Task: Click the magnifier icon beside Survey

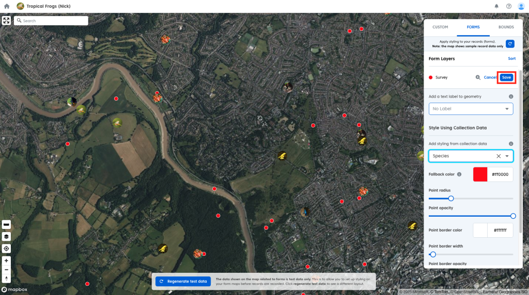Action: pos(478,77)
